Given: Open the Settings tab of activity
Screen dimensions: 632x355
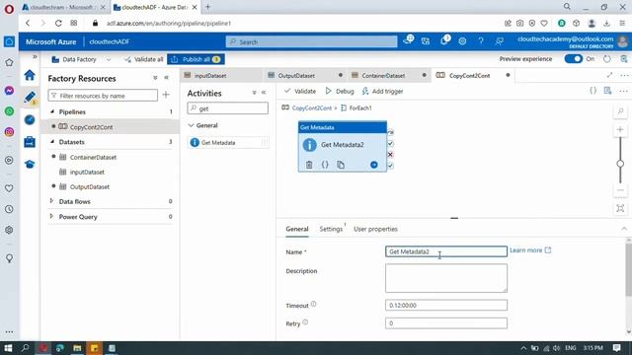Looking at the screenshot, I should point(331,229).
